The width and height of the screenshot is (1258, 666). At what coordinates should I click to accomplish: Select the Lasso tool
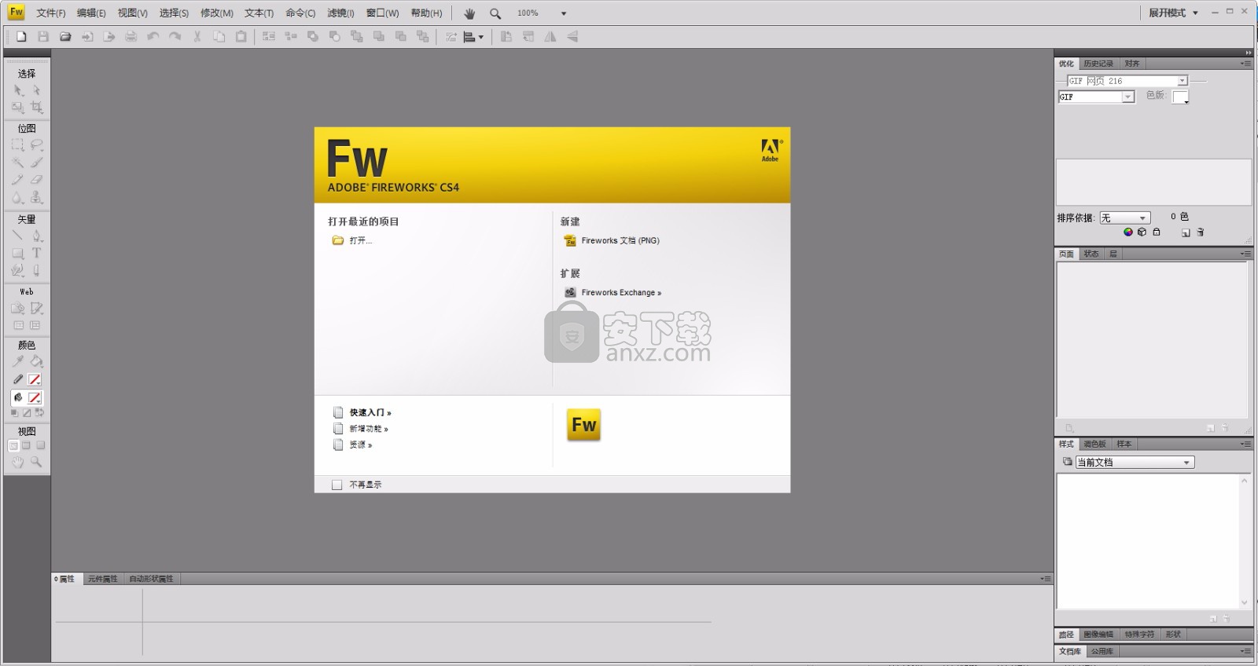36,145
